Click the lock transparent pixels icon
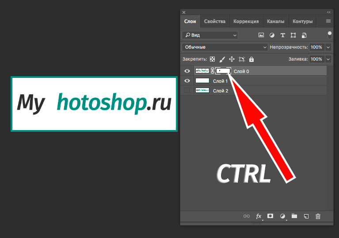The image size is (339, 238). click(x=212, y=59)
